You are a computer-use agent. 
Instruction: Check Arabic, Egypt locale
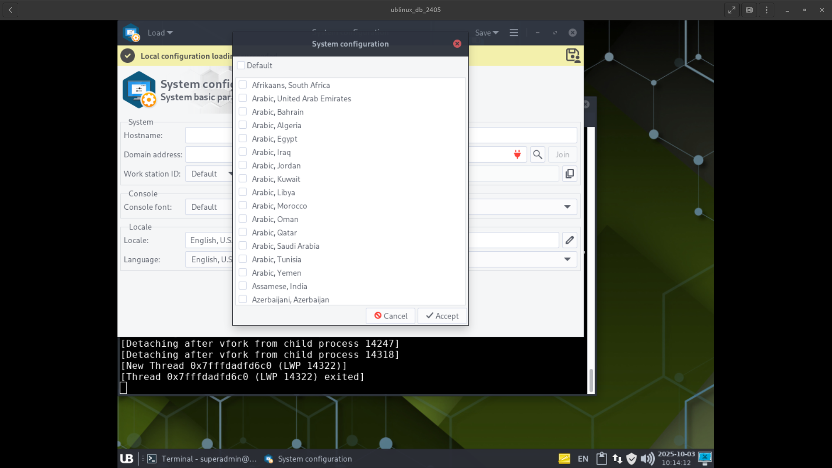(243, 139)
